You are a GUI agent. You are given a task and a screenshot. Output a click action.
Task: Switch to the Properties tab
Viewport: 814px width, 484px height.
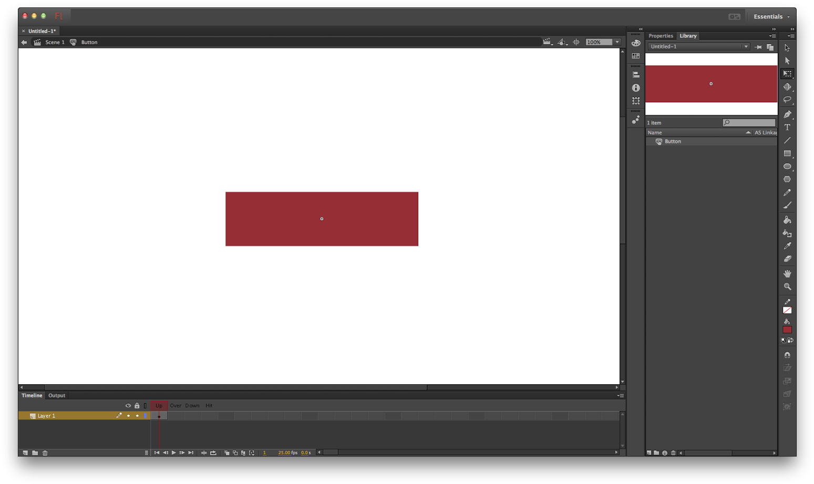click(661, 36)
